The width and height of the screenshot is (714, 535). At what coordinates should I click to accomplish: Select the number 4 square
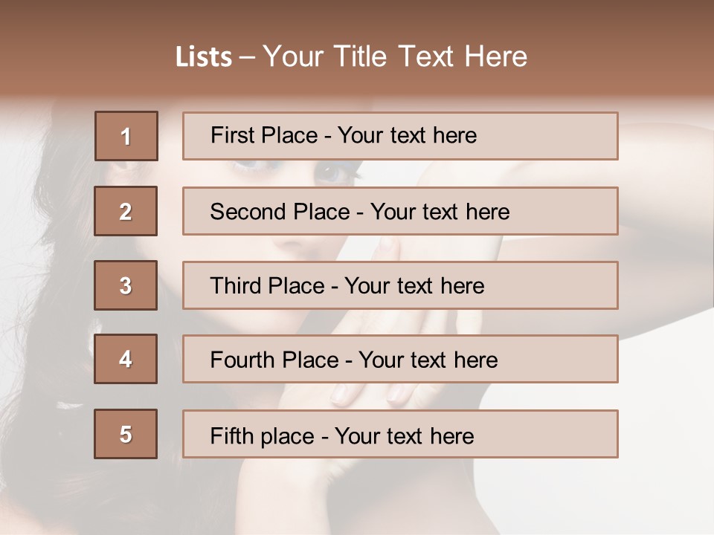[x=126, y=359]
